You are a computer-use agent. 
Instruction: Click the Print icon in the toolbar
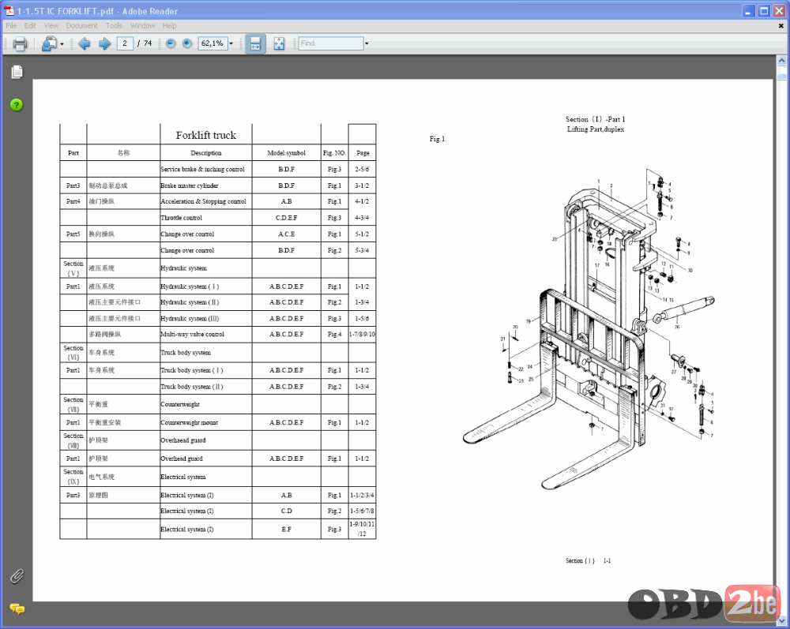pos(20,43)
